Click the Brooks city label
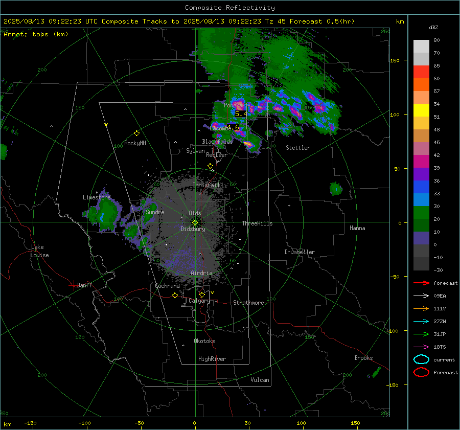The image size is (460, 430). (x=363, y=358)
